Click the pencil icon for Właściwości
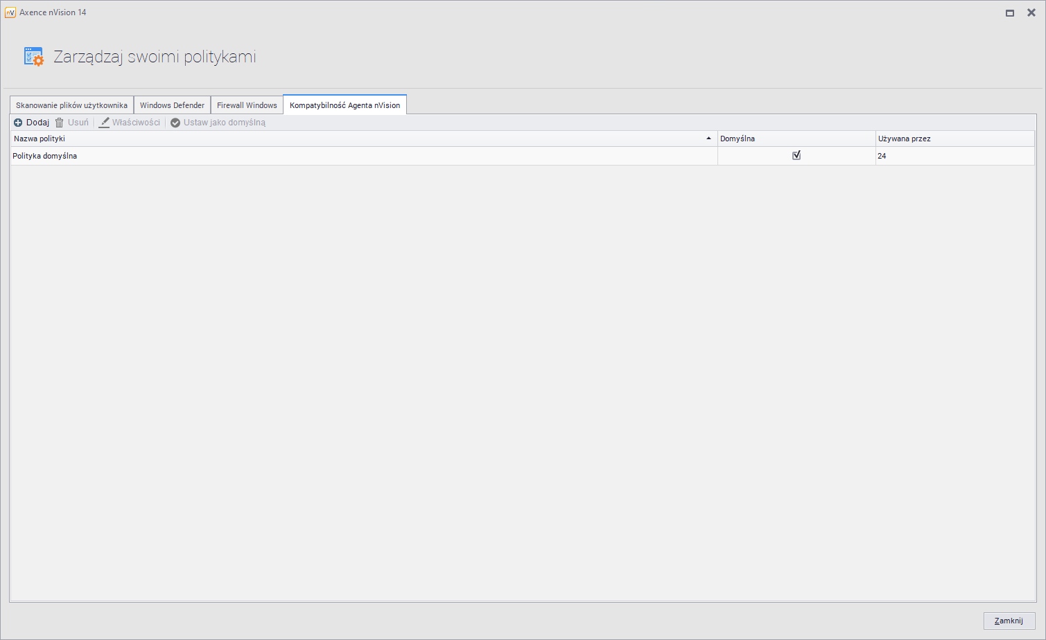This screenshot has width=1046, height=640. (x=104, y=123)
